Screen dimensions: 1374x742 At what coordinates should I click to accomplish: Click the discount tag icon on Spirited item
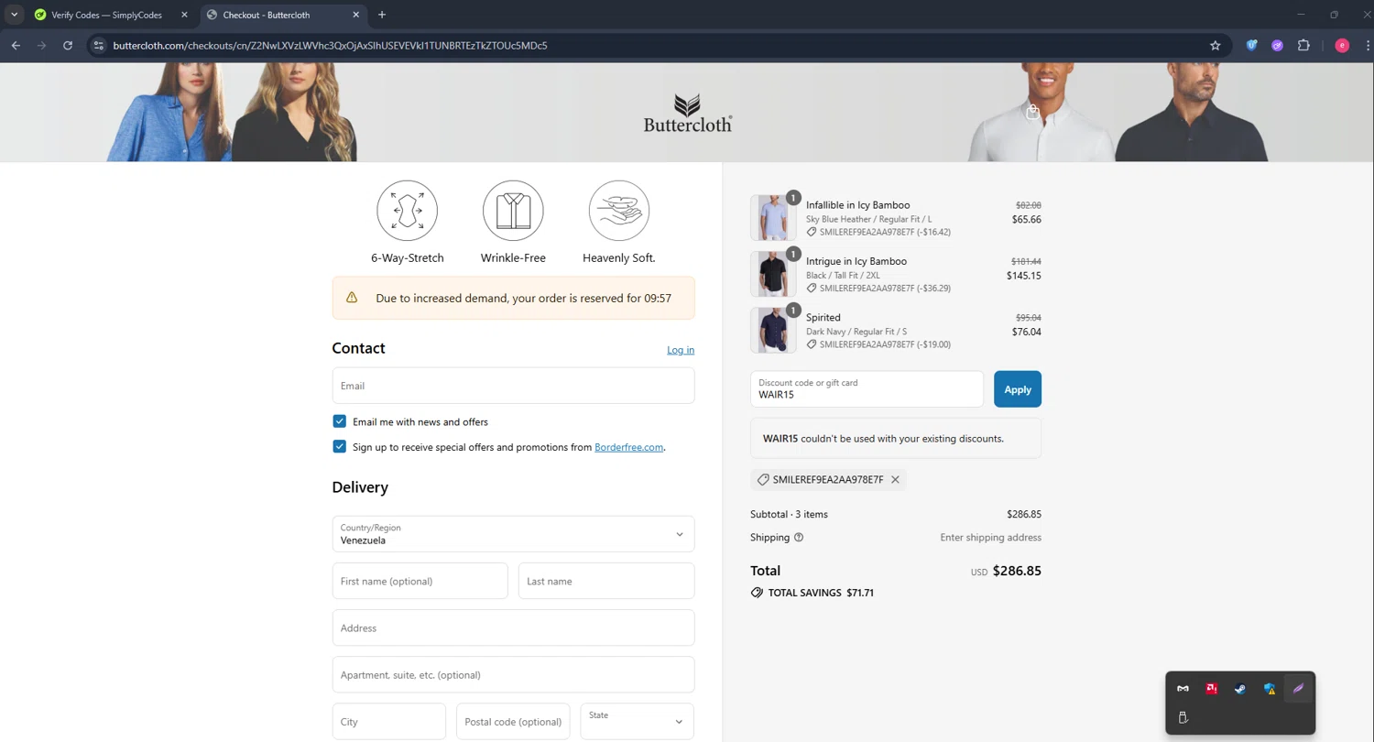[812, 344]
